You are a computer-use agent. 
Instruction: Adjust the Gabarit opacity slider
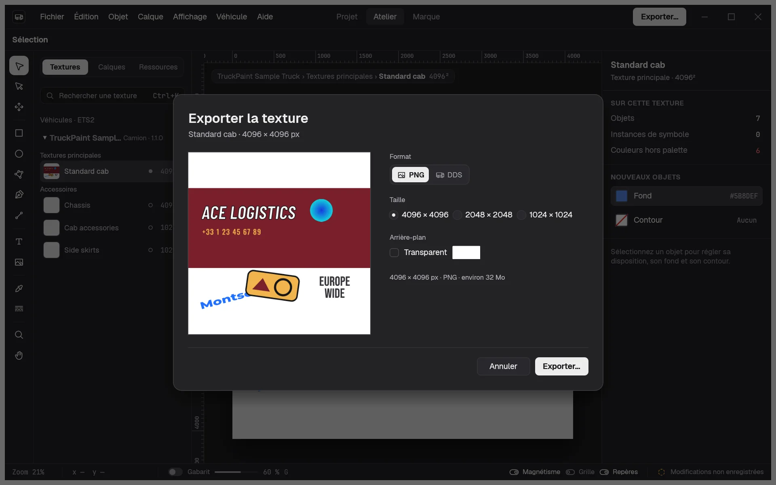pos(236,472)
